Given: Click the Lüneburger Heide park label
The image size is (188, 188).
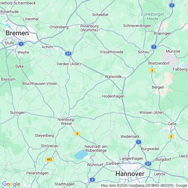Looking at the screenshot, I should (x=152, y=16).
